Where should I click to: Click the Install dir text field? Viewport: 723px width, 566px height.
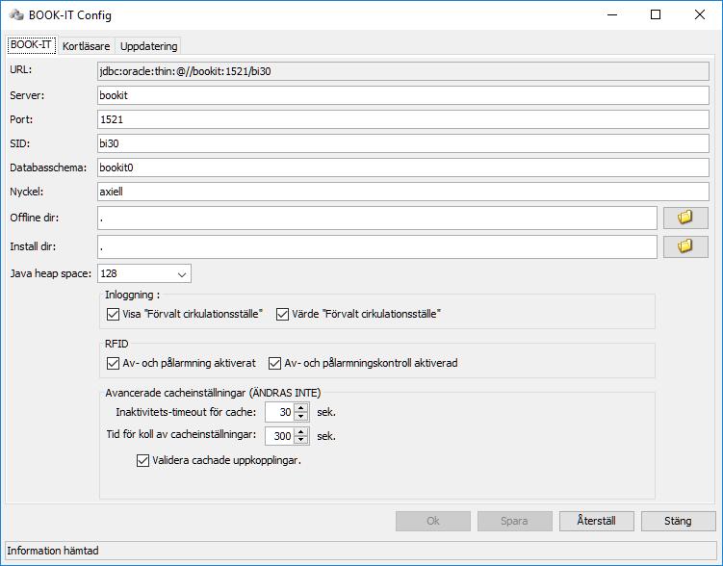377,246
